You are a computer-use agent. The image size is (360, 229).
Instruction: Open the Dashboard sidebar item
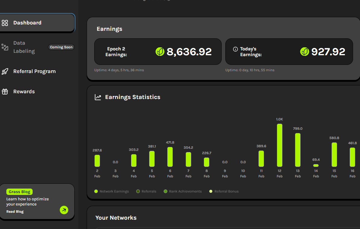click(x=37, y=23)
